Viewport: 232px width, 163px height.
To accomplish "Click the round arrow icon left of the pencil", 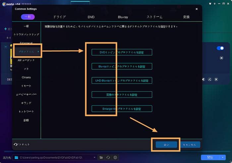I will click(203, 79).
